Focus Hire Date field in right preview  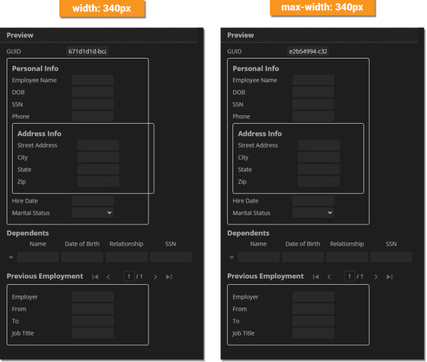coord(313,201)
